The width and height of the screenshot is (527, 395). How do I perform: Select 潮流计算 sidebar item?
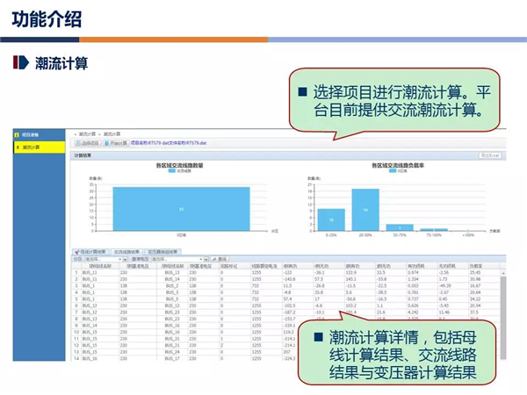coord(32,146)
